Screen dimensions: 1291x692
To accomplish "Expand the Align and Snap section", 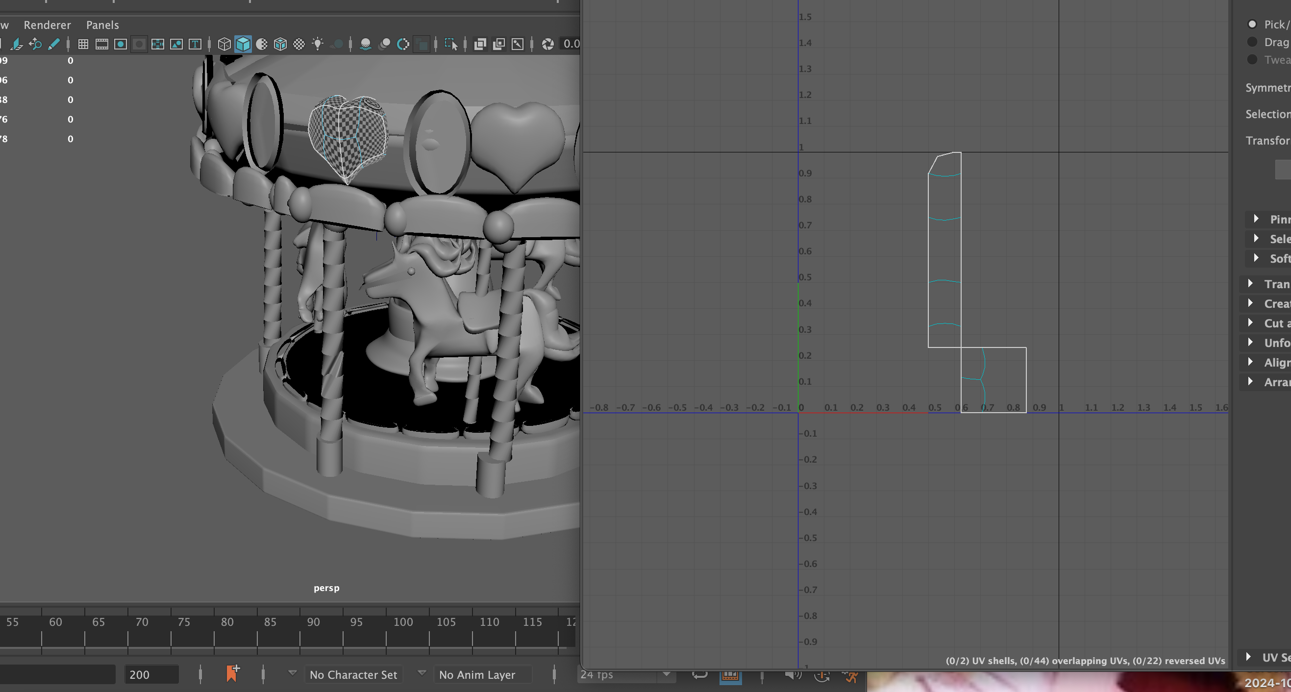I will pyautogui.click(x=1250, y=361).
